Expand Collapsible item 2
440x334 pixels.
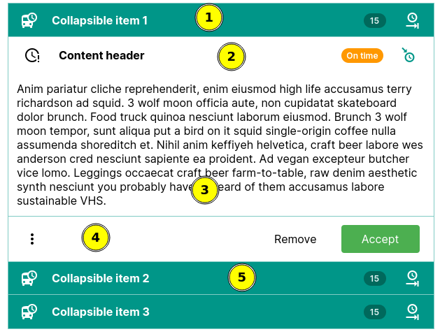coord(100,278)
